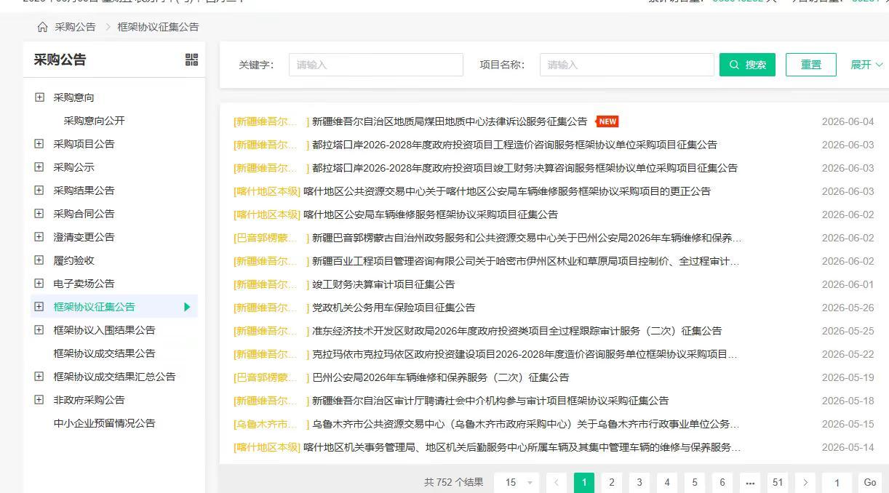Viewport: 889px width, 493px height.
Task: Click the home icon in breadcrumb
Action: (x=42, y=27)
